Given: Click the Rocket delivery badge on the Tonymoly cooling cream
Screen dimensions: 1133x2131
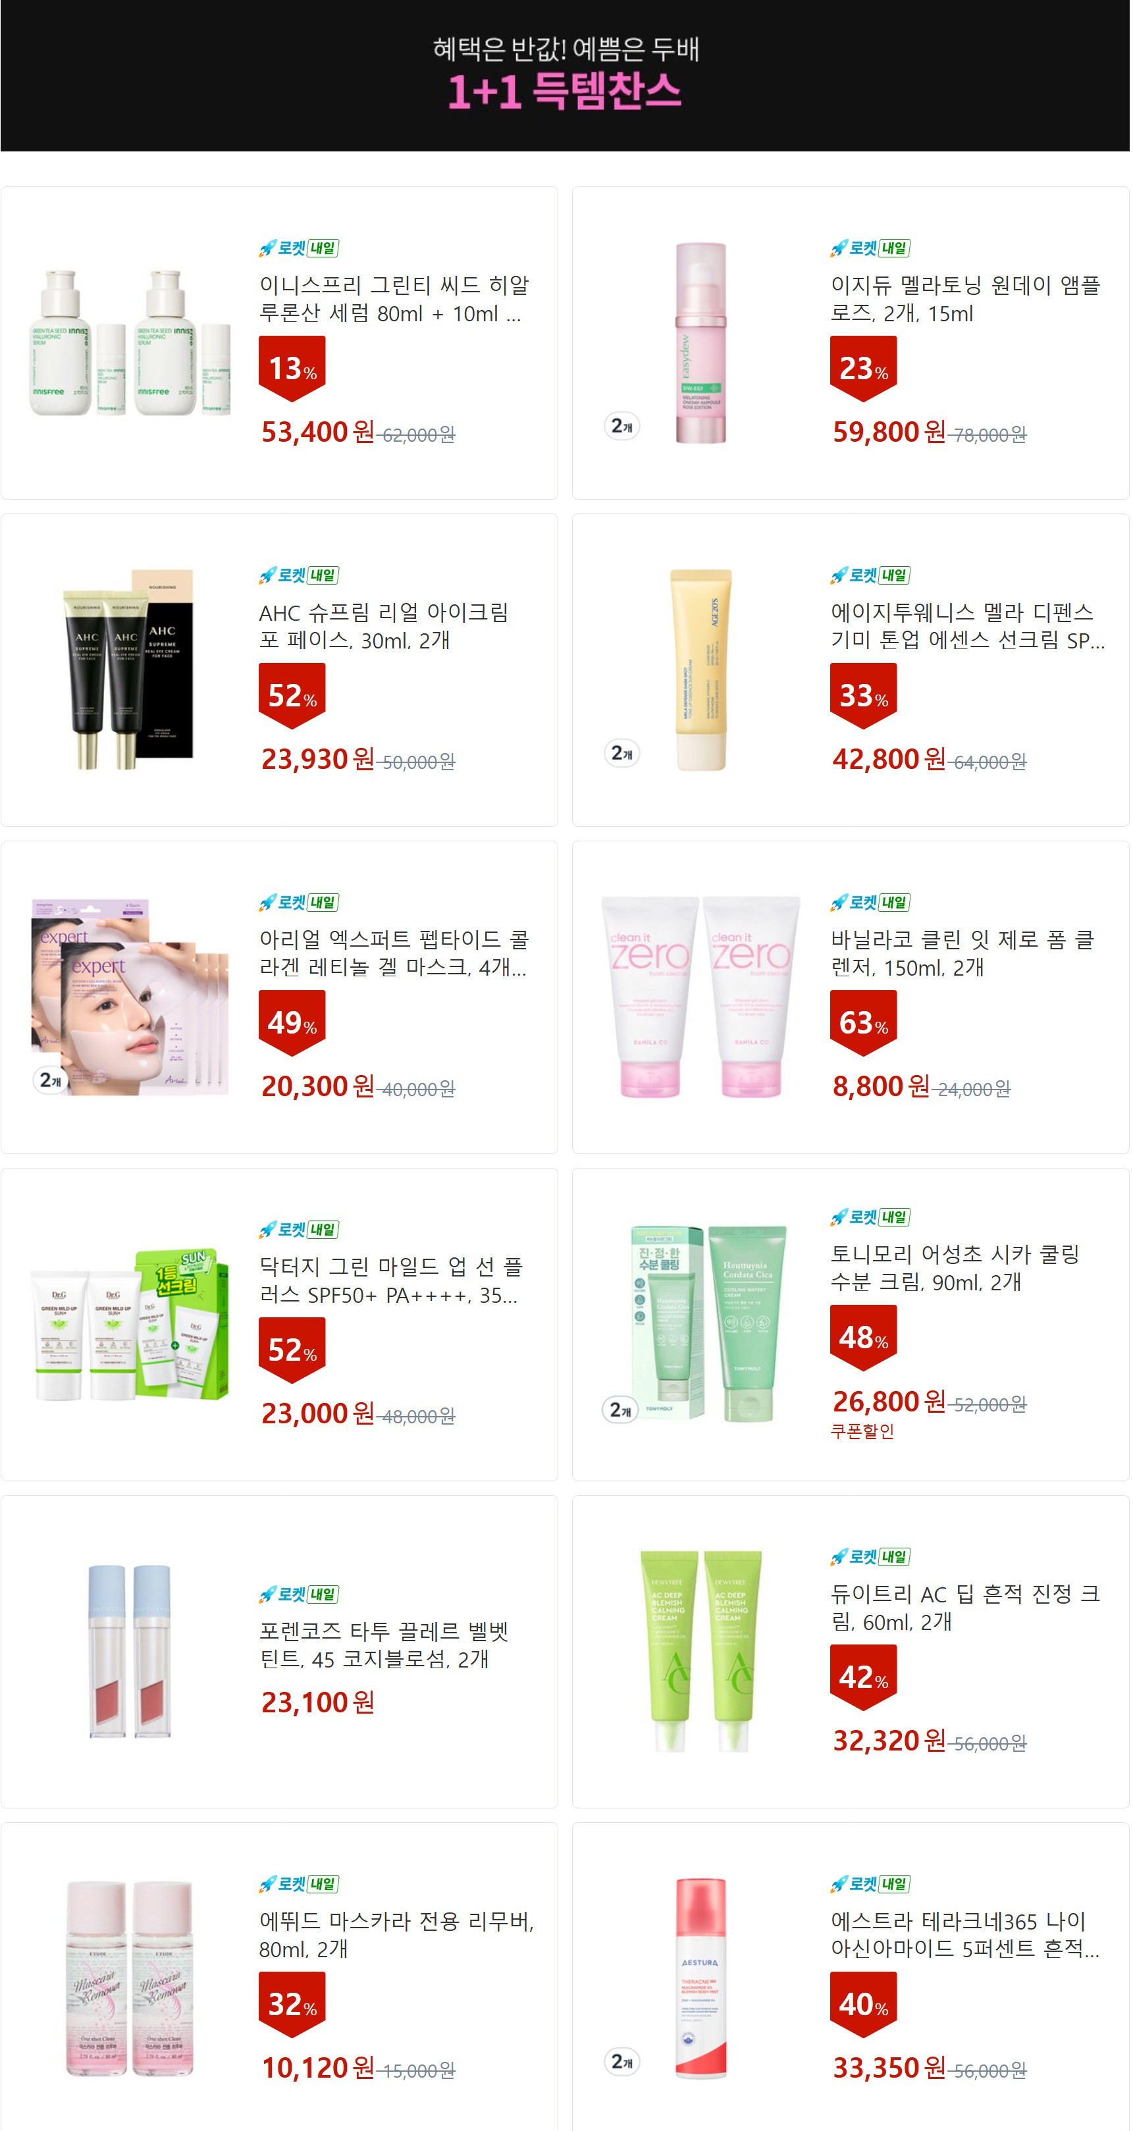Looking at the screenshot, I should coord(870,1217).
